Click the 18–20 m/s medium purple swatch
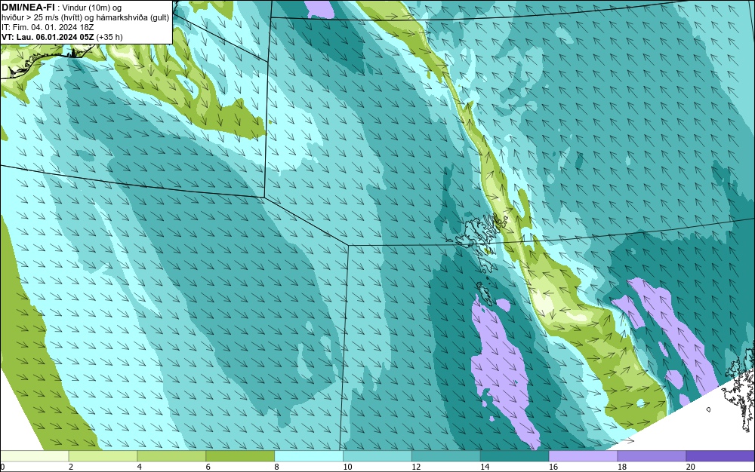The image size is (755, 472). tap(652, 456)
